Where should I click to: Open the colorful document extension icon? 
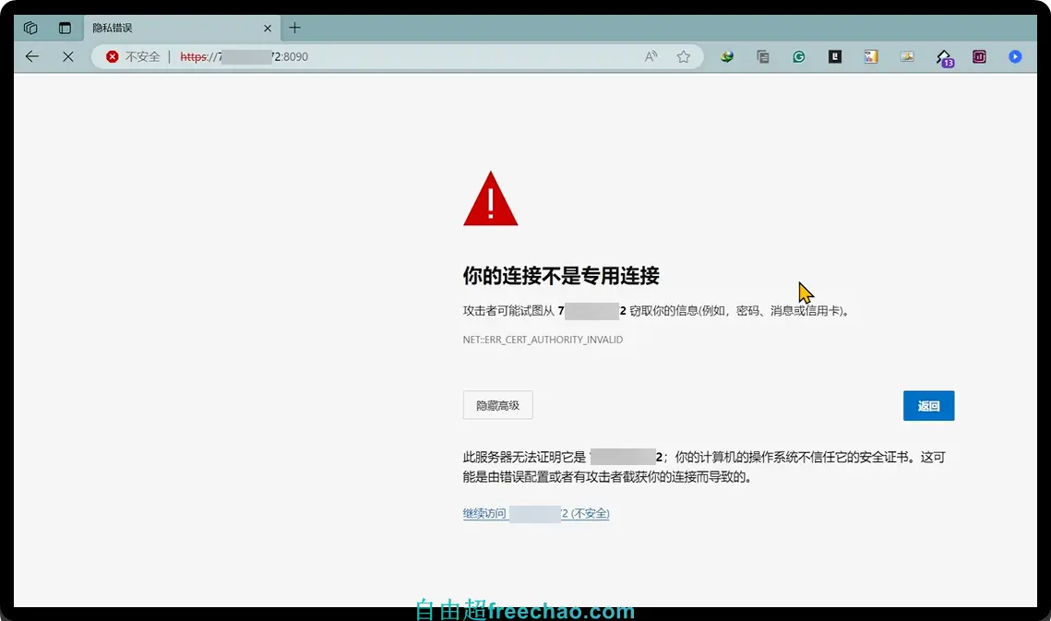(871, 56)
